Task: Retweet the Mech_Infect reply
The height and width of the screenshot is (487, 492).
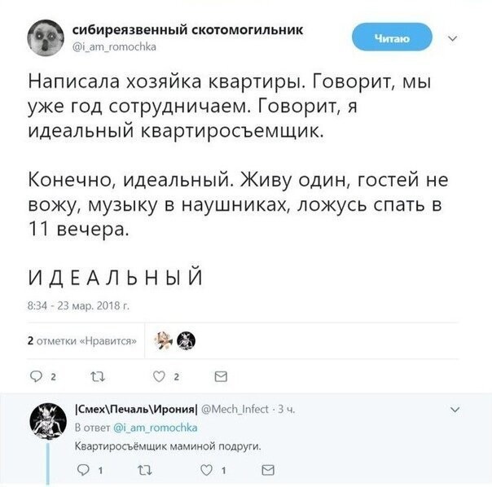Action: pyautogui.click(x=145, y=470)
